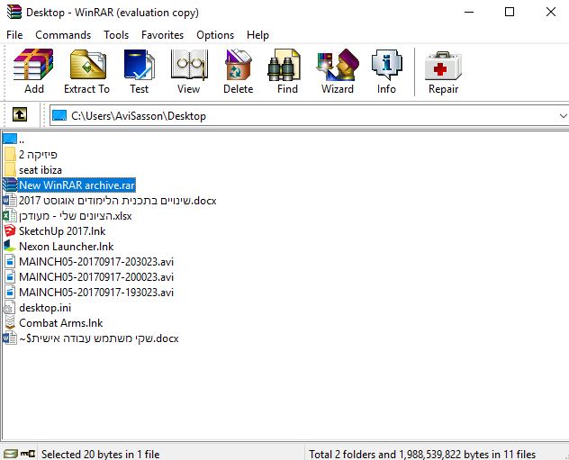Click the desktop.ini file icon
Image resolution: width=569 pixels, height=460 pixels.
[x=9, y=307]
